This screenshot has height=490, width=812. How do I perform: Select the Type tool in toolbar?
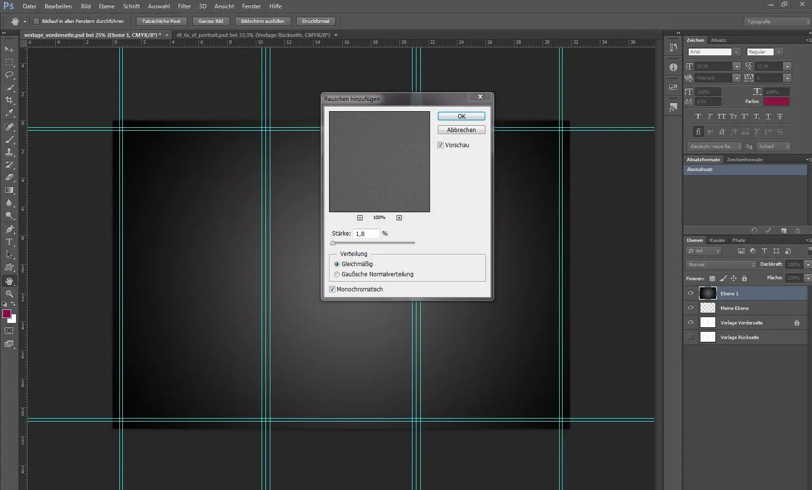(x=9, y=242)
